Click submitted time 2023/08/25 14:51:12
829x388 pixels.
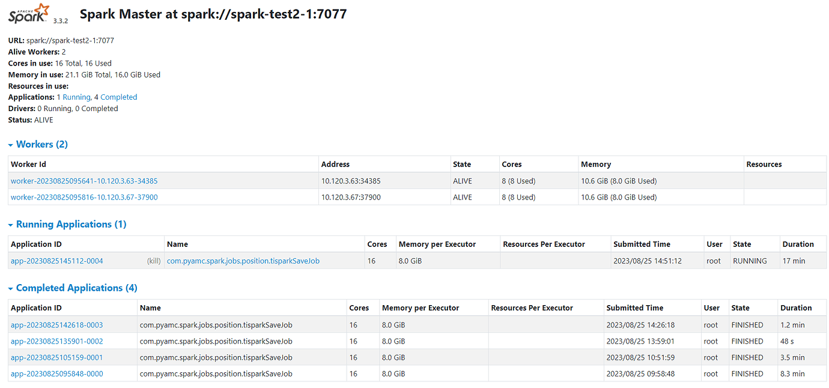648,261
